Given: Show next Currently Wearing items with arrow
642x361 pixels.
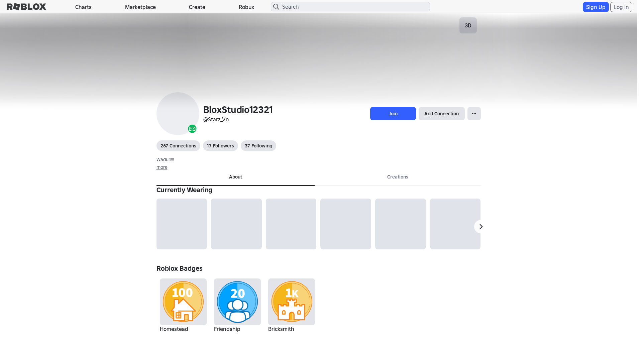Looking at the screenshot, I should click(480, 227).
